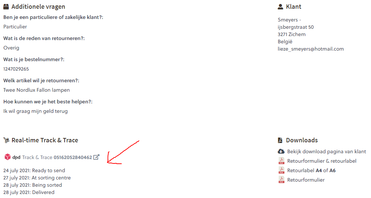371x198 pixels.
Task: Click the file icon beside the Downloads heading
Action: tap(280, 140)
